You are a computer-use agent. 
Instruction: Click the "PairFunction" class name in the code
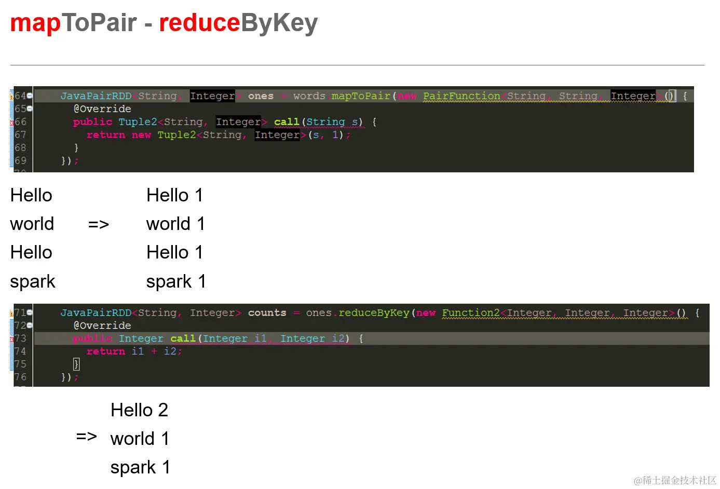(x=461, y=96)
